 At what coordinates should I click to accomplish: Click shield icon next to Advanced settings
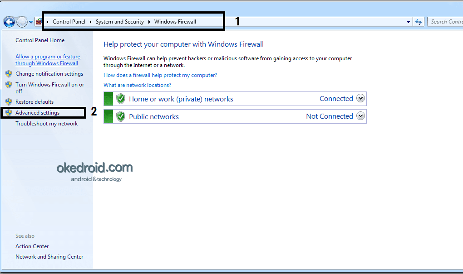coord(9,113)
